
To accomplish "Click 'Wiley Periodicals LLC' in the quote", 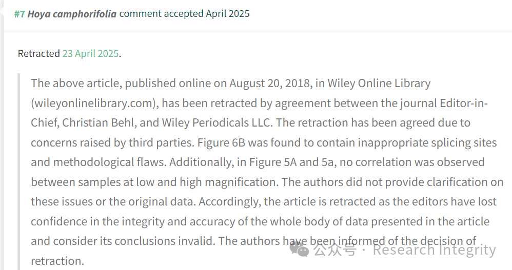I will click(x=216, y=122).
